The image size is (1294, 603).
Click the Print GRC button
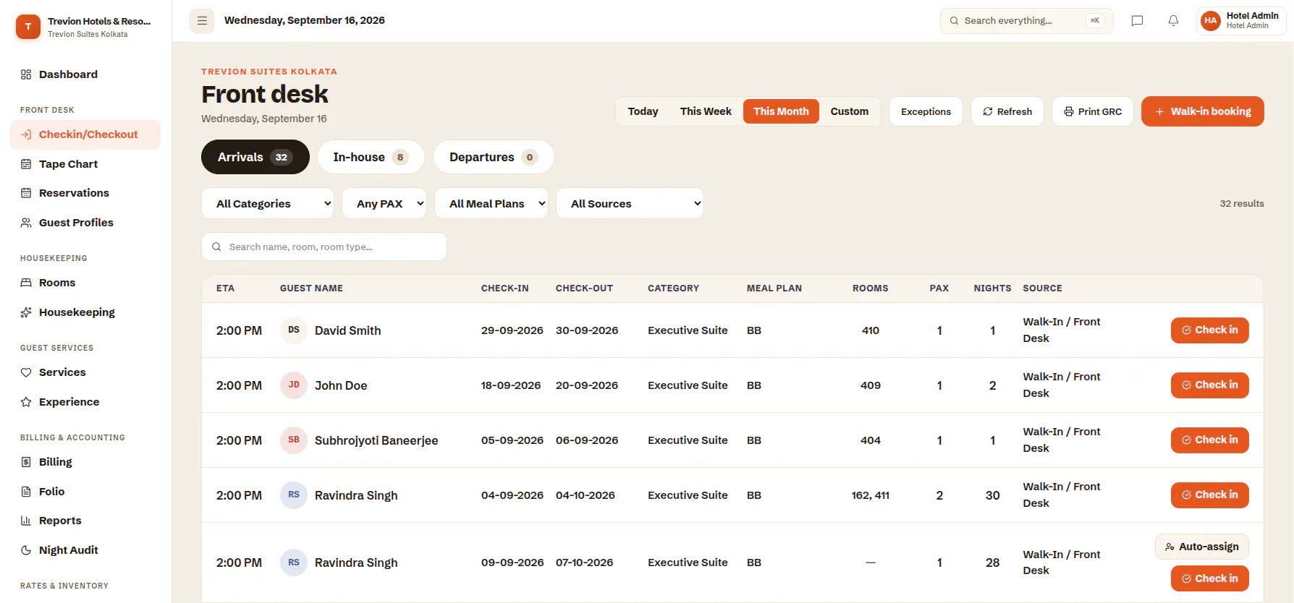point(1093,111)
